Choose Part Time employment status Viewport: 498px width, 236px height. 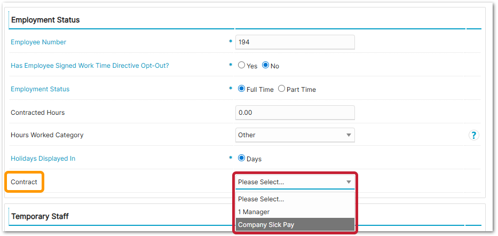[x=282, y=89]
